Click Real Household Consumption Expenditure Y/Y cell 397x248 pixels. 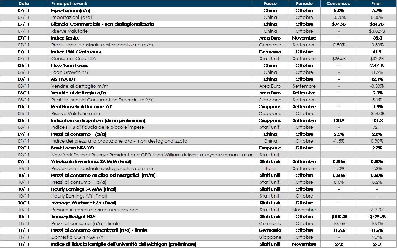tap(101, 100)
